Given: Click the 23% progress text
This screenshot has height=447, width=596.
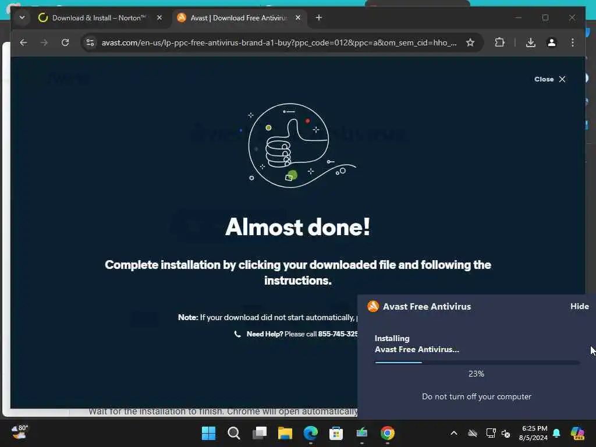Looking at the screenshot, I should click(476, 374).
